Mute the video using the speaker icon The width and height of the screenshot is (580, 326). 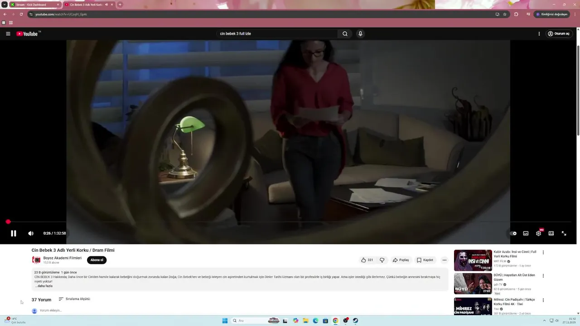pos(31,233)
